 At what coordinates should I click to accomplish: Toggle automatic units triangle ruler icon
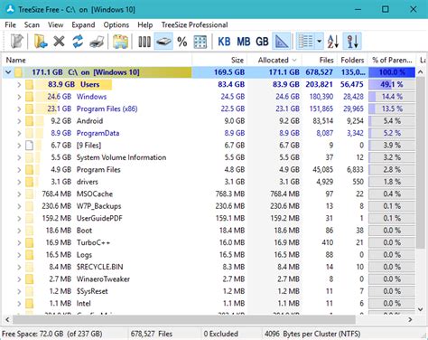[282, 42]
